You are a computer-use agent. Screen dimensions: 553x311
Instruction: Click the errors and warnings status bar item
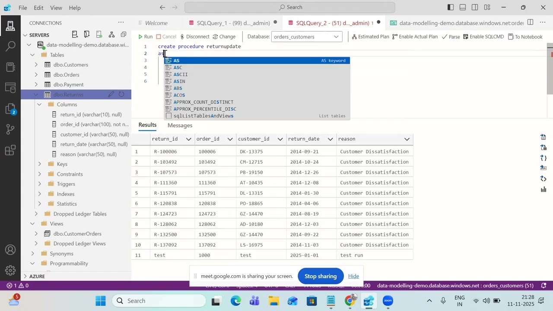point(18,286)
